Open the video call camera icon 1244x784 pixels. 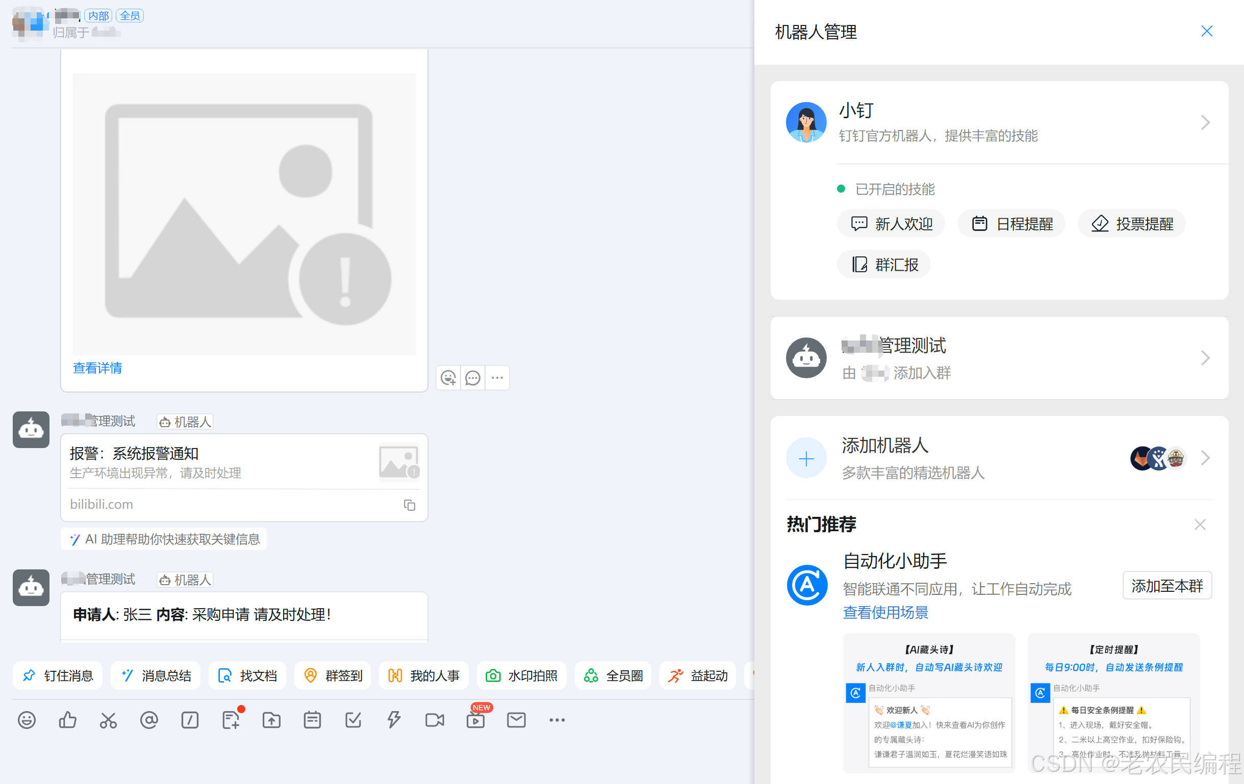pyautogui.click(x=435, y=719)
